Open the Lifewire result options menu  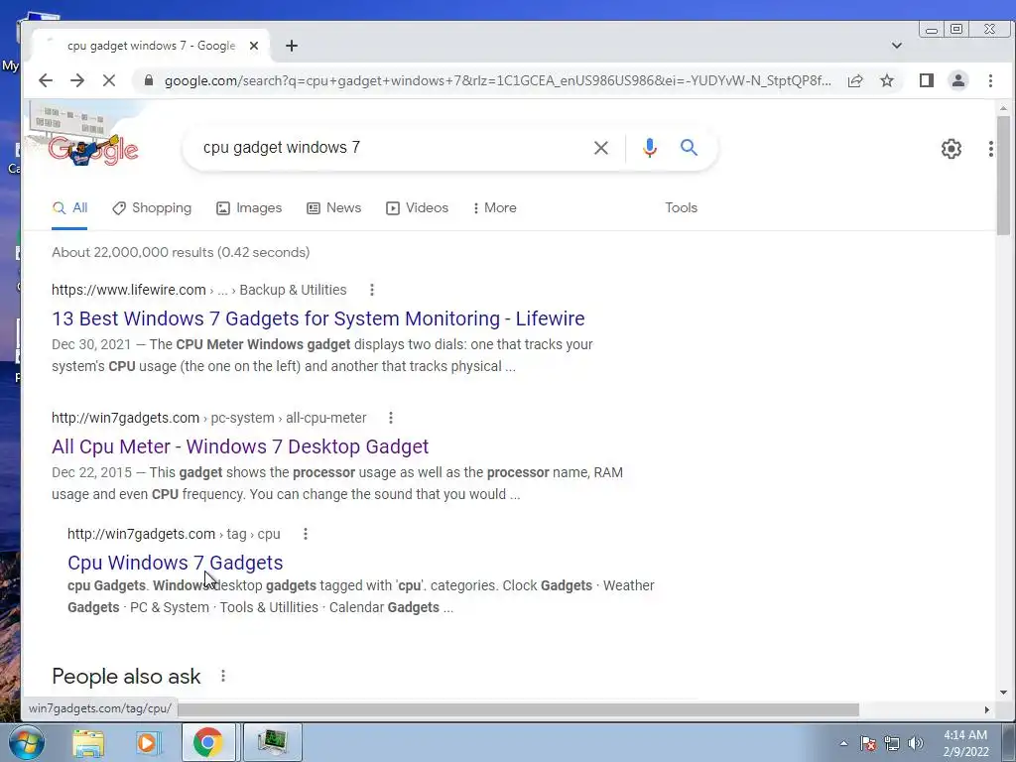[x=372, y=290]
